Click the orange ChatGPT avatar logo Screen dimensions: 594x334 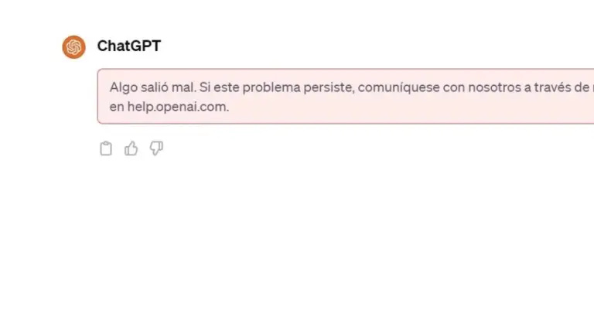point(74,47)
